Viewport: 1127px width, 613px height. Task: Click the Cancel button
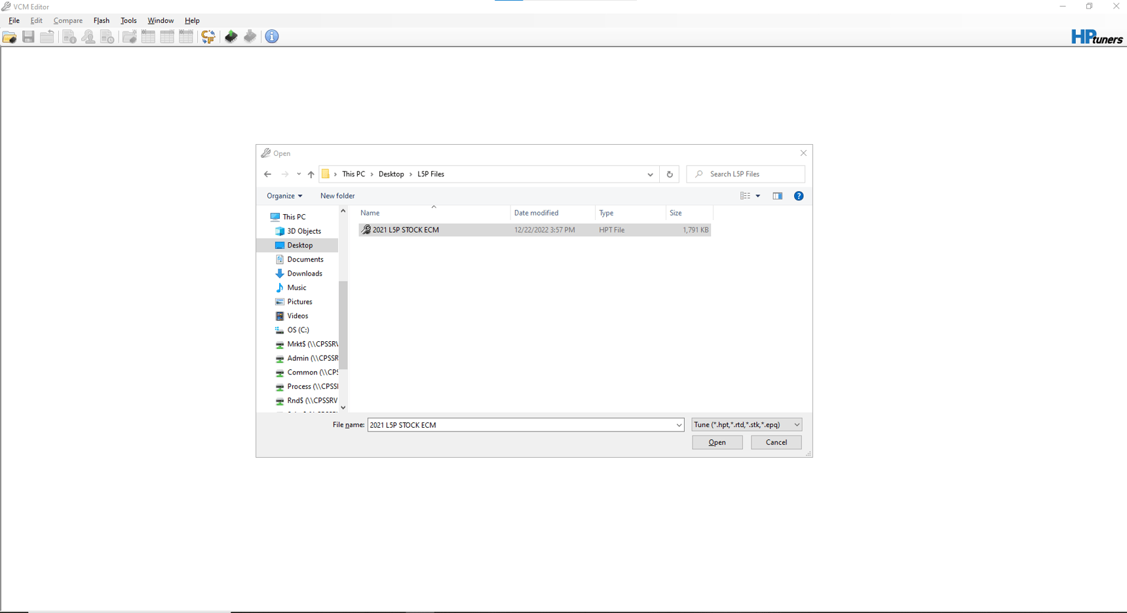point(776,443)
